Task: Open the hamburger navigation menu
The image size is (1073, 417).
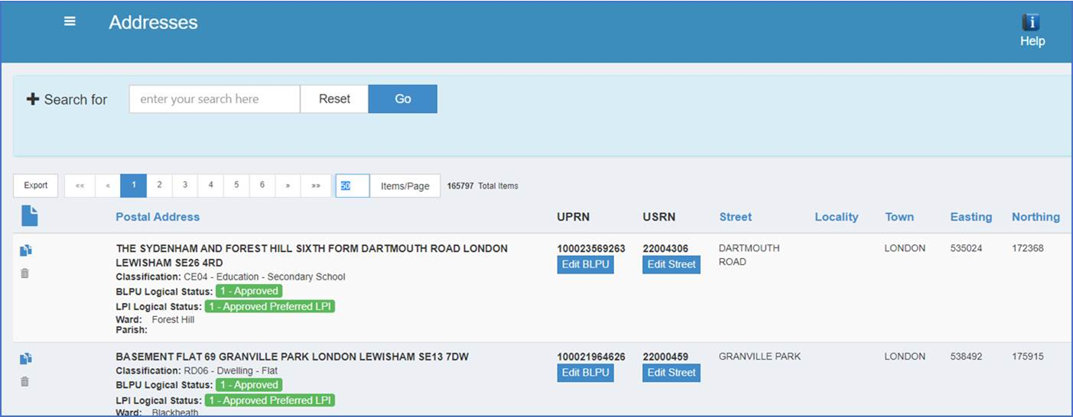Action: pos(70,21)
